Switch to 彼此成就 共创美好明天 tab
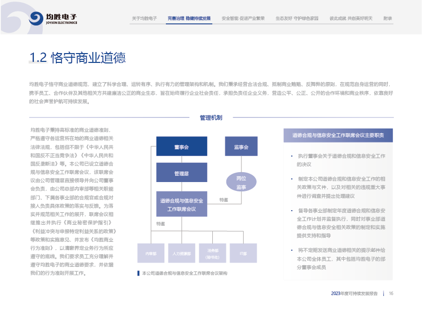The height and width of the screenshot is (310, 422). click(x=351, y=18)
